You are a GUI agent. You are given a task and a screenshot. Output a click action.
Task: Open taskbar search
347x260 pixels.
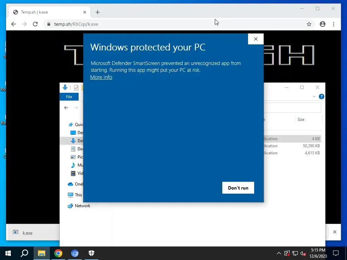(24, 253)
